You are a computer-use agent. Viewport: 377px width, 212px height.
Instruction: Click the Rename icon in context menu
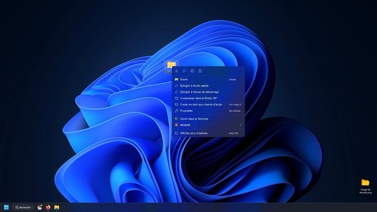pos(192,71)
